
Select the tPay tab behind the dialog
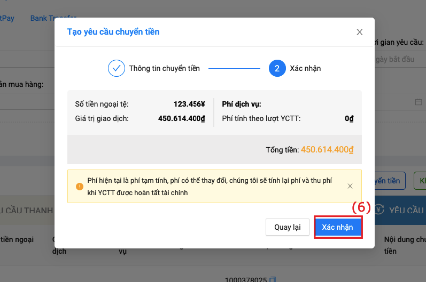tap(7, 18)
